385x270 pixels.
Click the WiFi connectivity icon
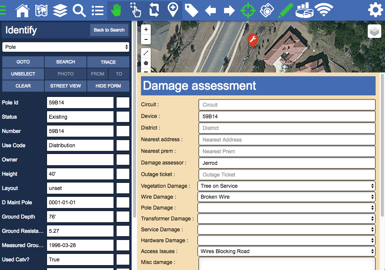324,11
